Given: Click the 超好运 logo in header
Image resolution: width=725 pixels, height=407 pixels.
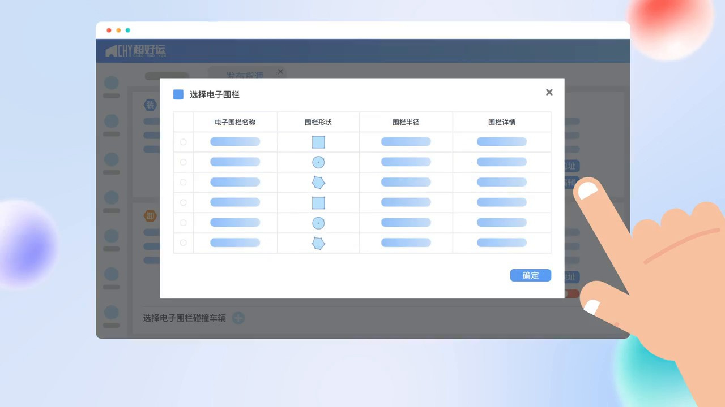Looking at the screenshot, I should coord(136,51).
